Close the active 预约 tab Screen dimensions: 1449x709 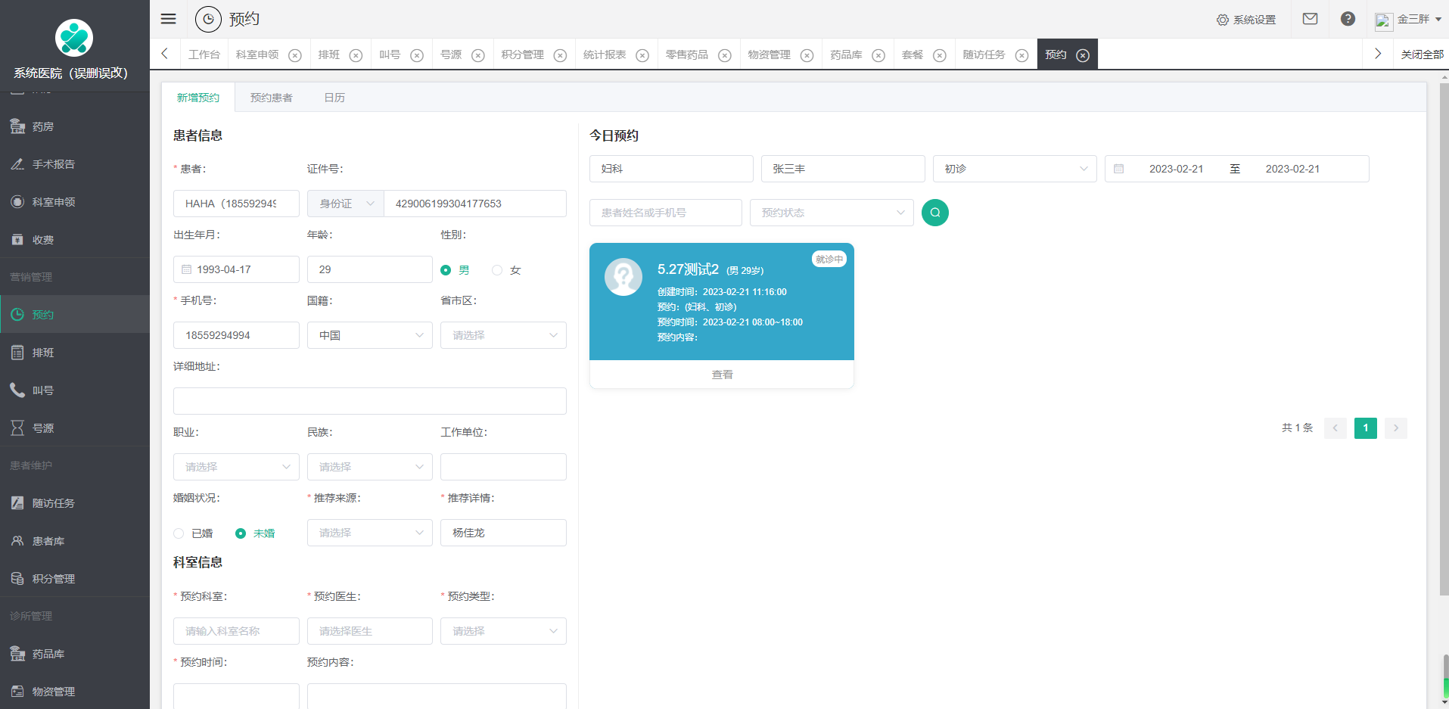pyautogui.click(x=1083, y=55)
